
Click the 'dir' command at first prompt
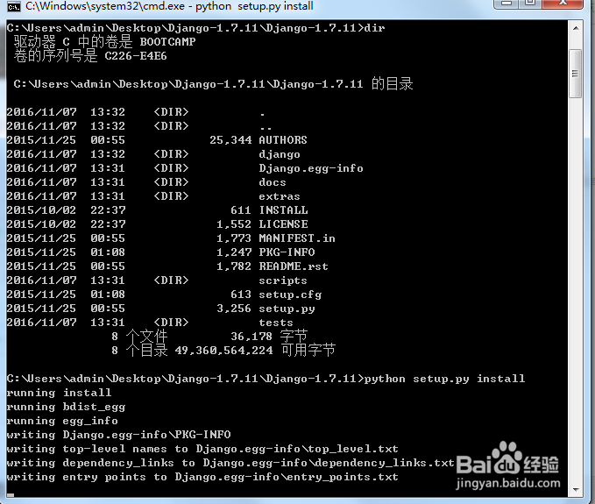click(x=374, y=28)
